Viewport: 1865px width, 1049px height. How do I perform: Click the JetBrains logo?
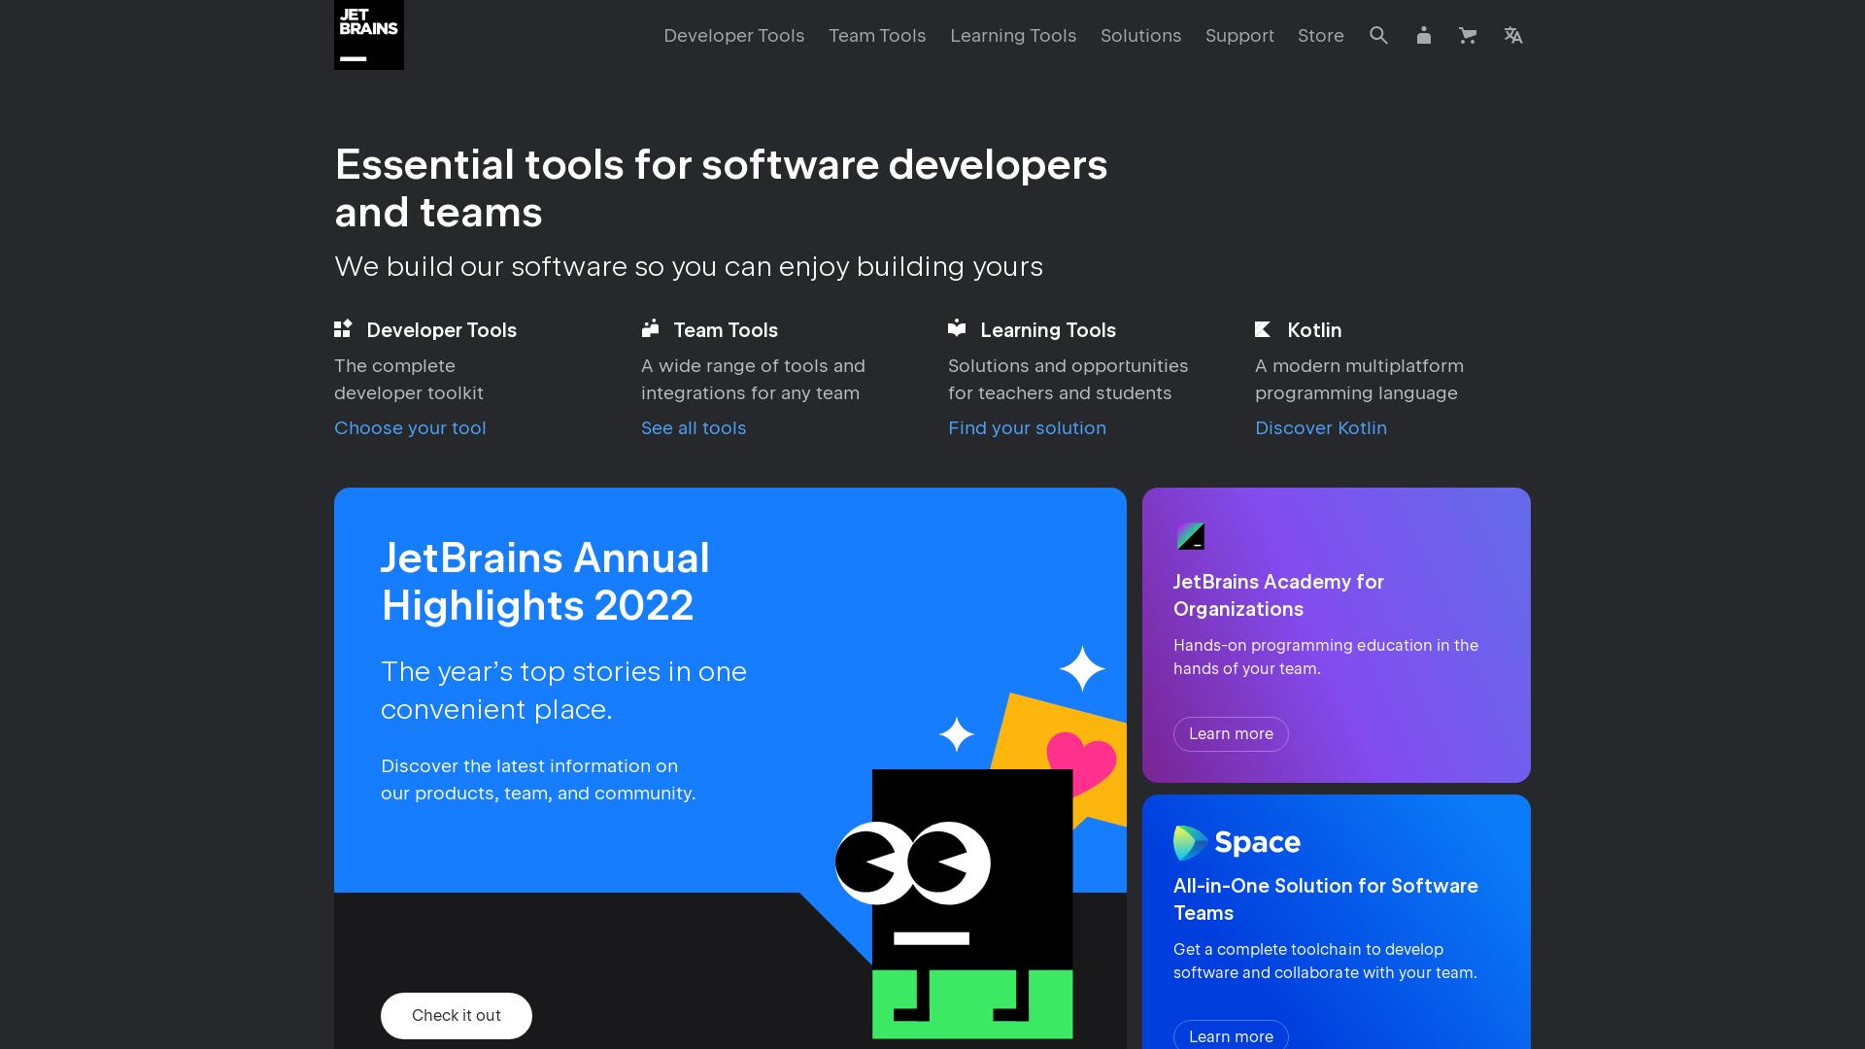pos(368,35)
